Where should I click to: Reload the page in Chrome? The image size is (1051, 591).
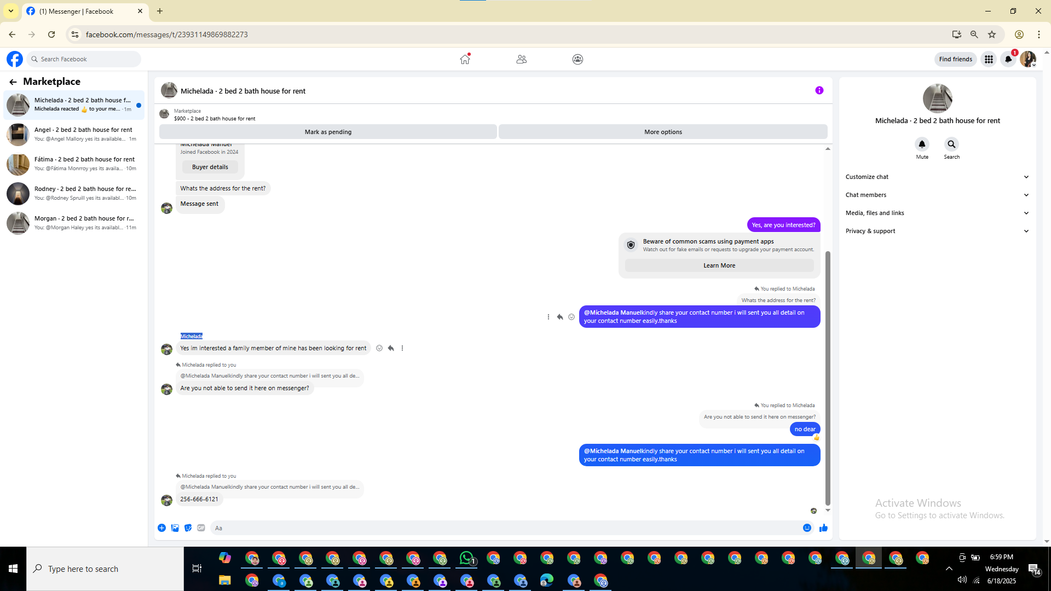coord(51,34)
